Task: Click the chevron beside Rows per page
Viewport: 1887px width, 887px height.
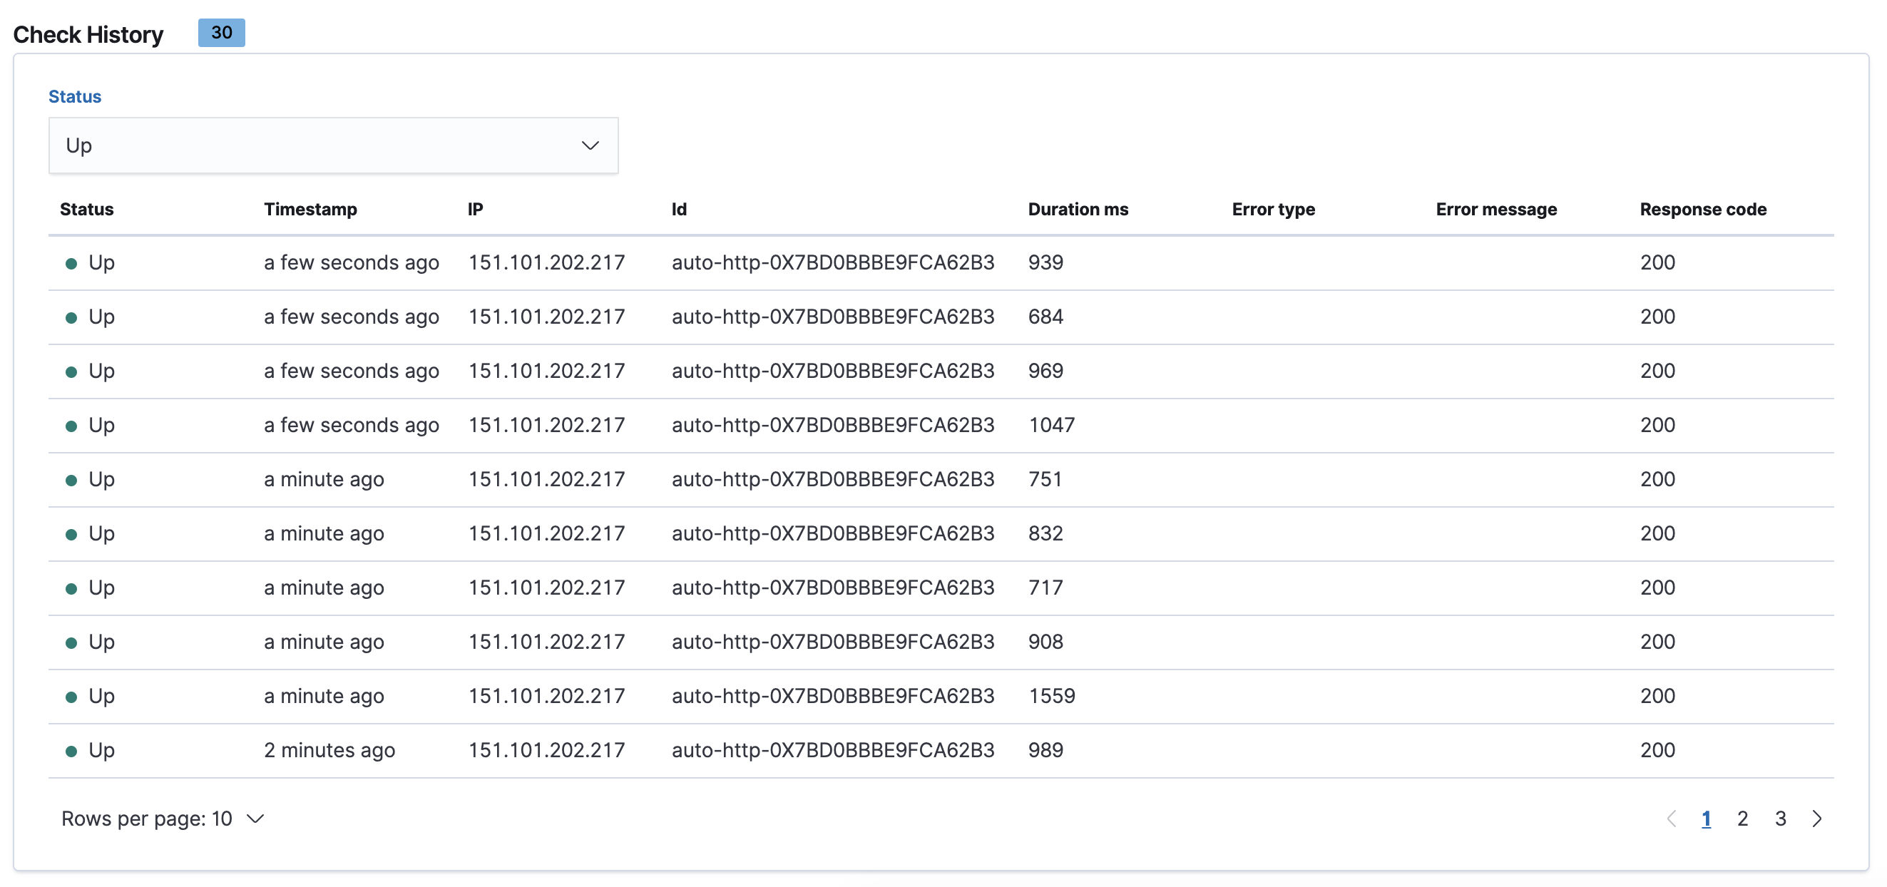Action: 255,818
